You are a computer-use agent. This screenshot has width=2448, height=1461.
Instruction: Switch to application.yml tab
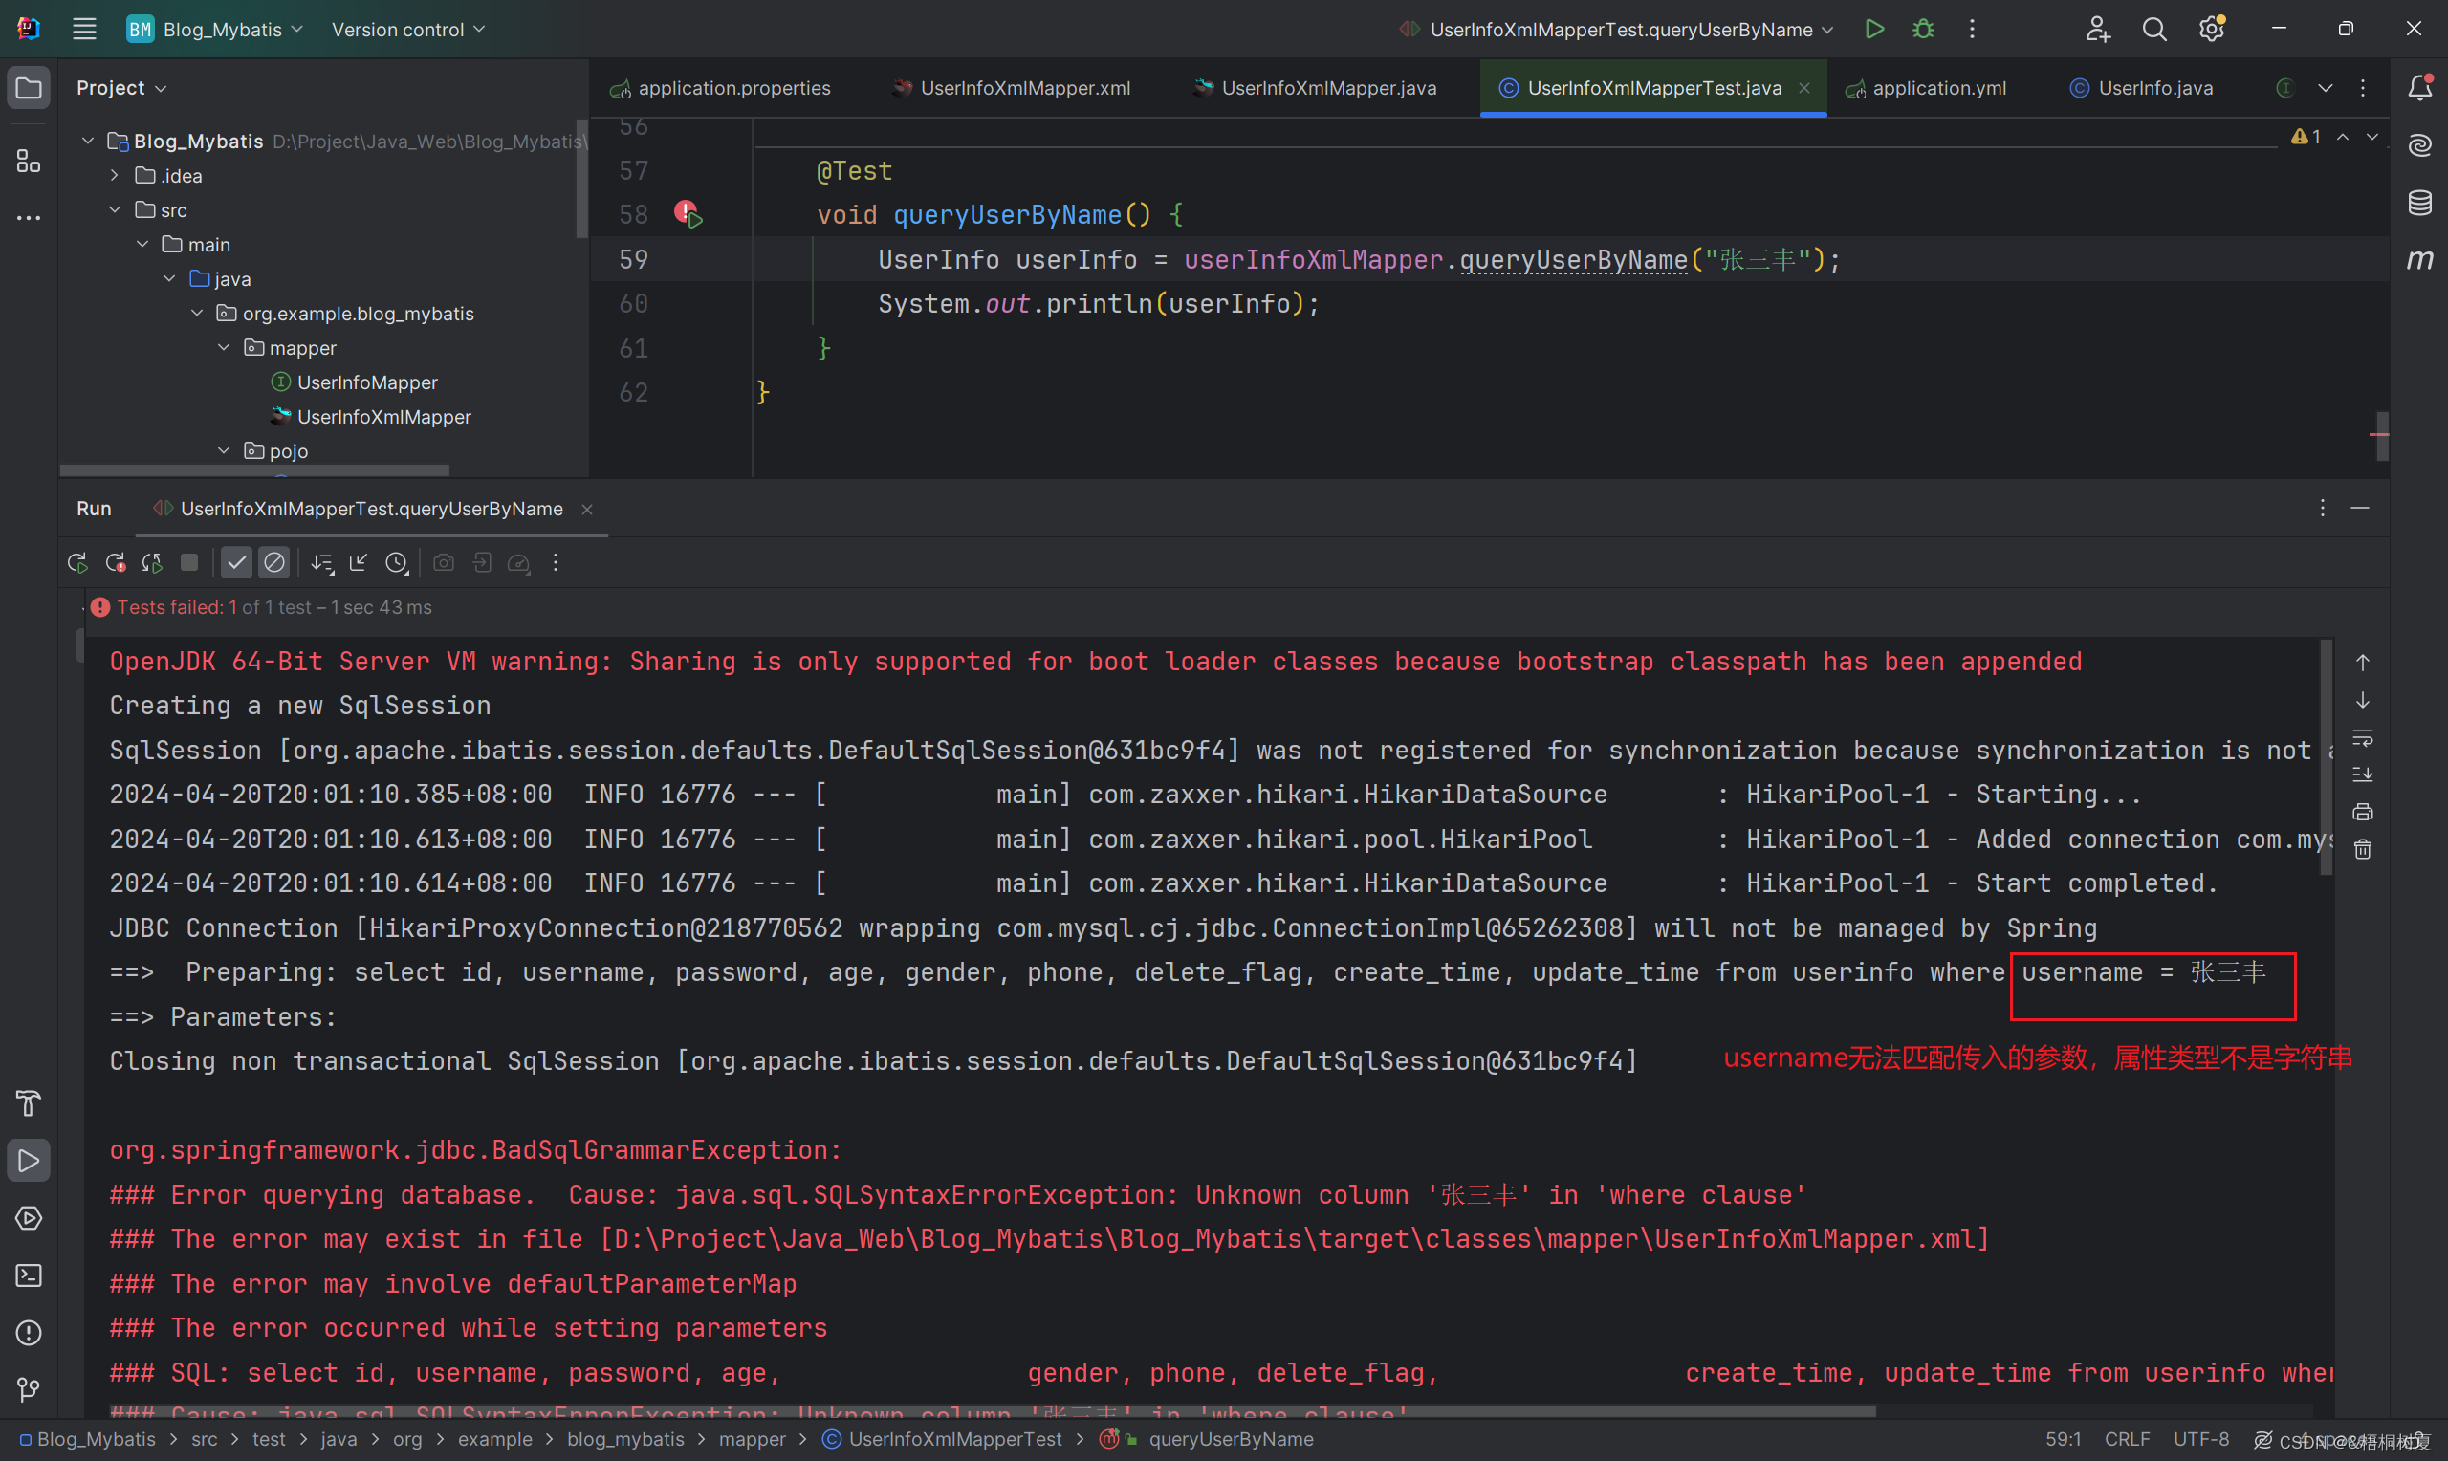tap(1926, 88)
